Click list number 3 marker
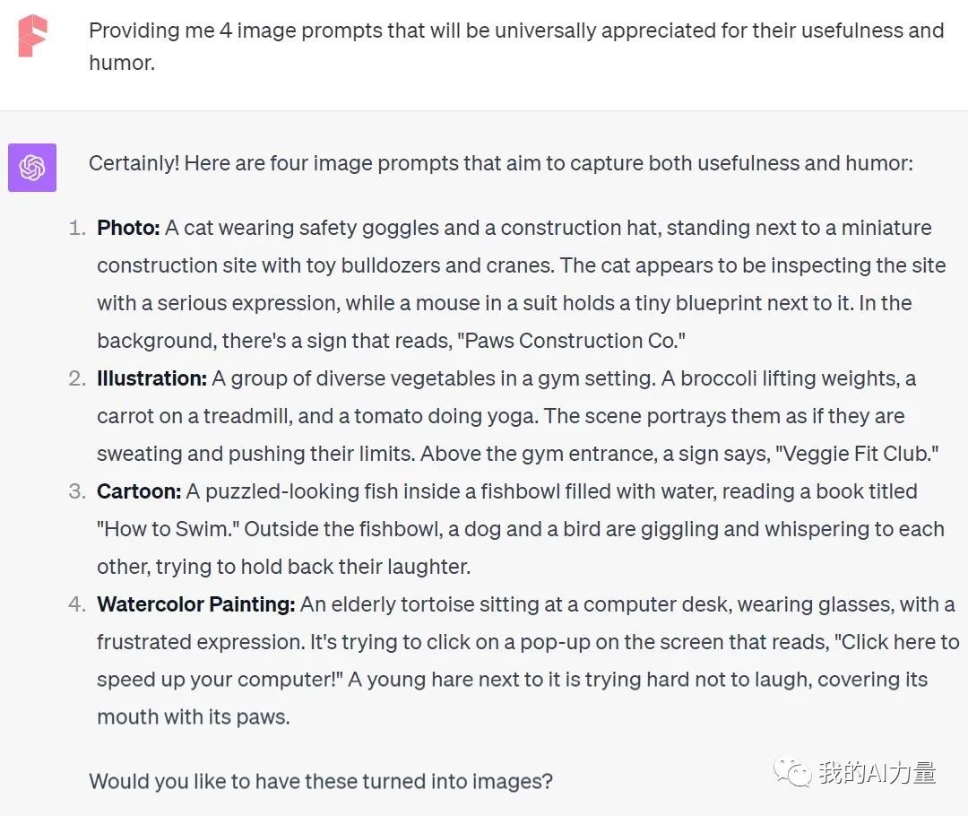Viewport: 968px width, 816px height. pos(77,491)
